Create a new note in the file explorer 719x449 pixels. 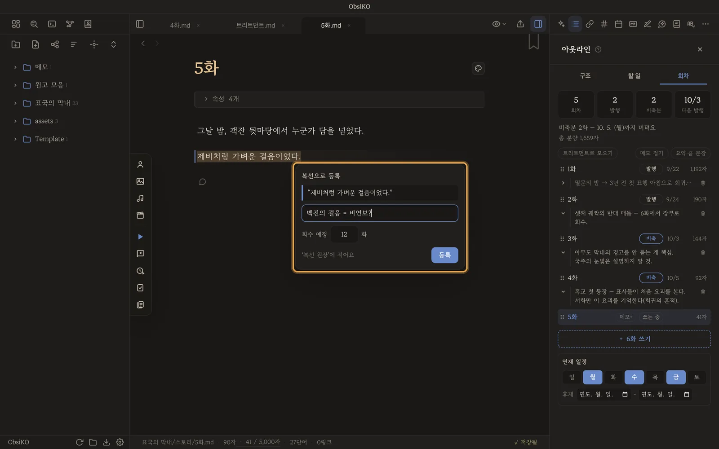36,44
